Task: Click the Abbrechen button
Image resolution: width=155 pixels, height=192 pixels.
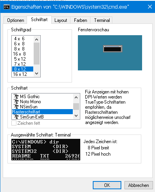Action: pos(139,185)
